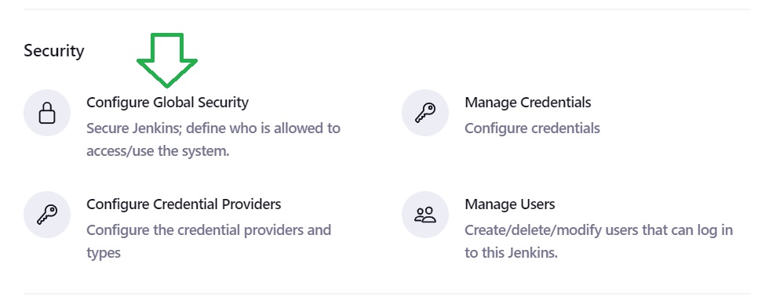
Task: Click the key icon beside Configure Credential Providers
Action: coord(47,215)
